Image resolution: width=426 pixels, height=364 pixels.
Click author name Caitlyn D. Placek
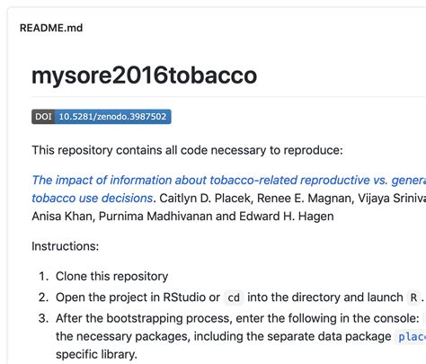(x=205, y=198)
